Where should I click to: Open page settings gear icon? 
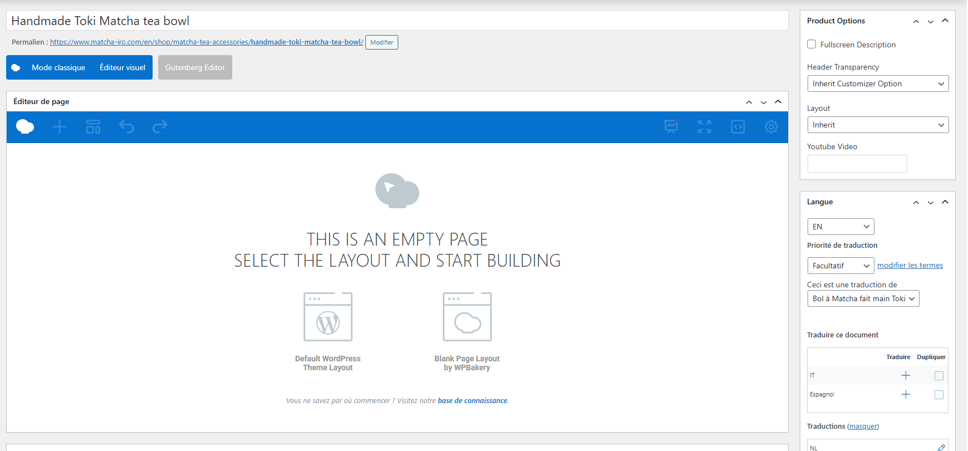pos(771,127)
